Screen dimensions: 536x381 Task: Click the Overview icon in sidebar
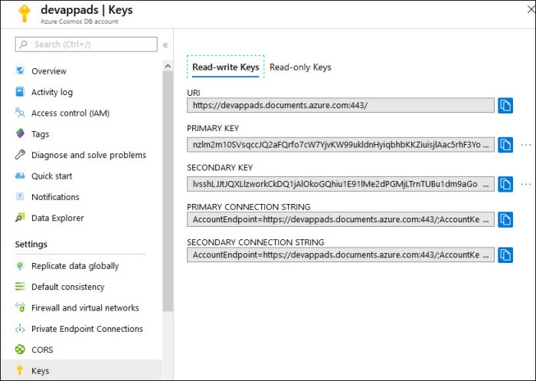[x=20, y=71]
